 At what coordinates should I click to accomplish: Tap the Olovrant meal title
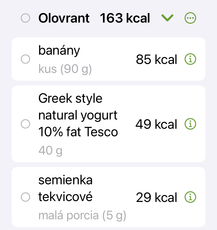tap(64, 18)
